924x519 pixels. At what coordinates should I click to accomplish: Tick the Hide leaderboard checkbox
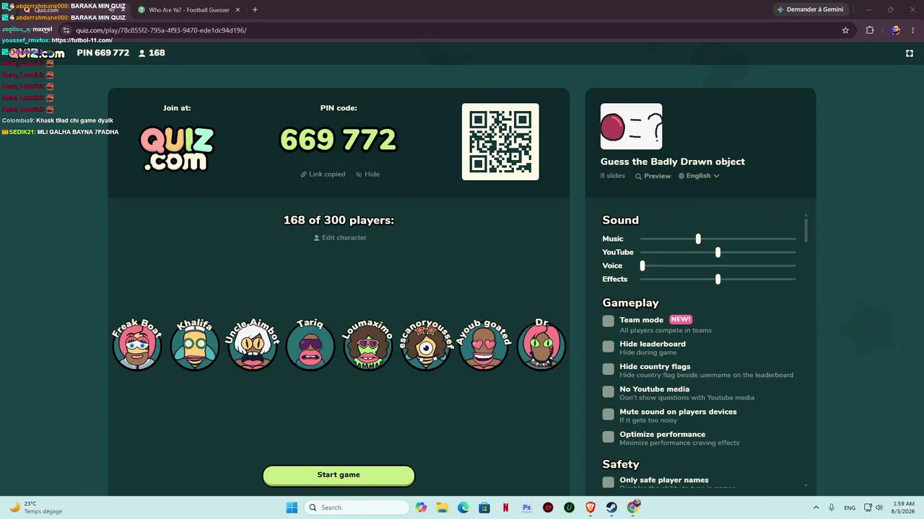point(609,347)
